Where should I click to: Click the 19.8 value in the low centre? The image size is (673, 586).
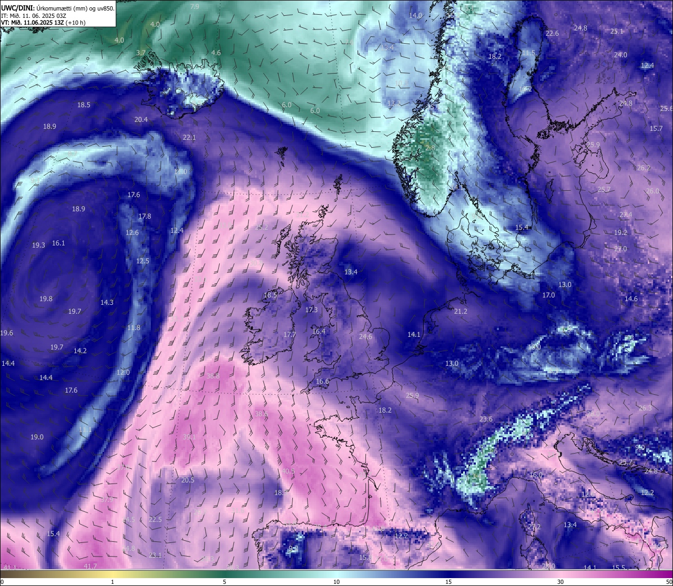[46, 299]
